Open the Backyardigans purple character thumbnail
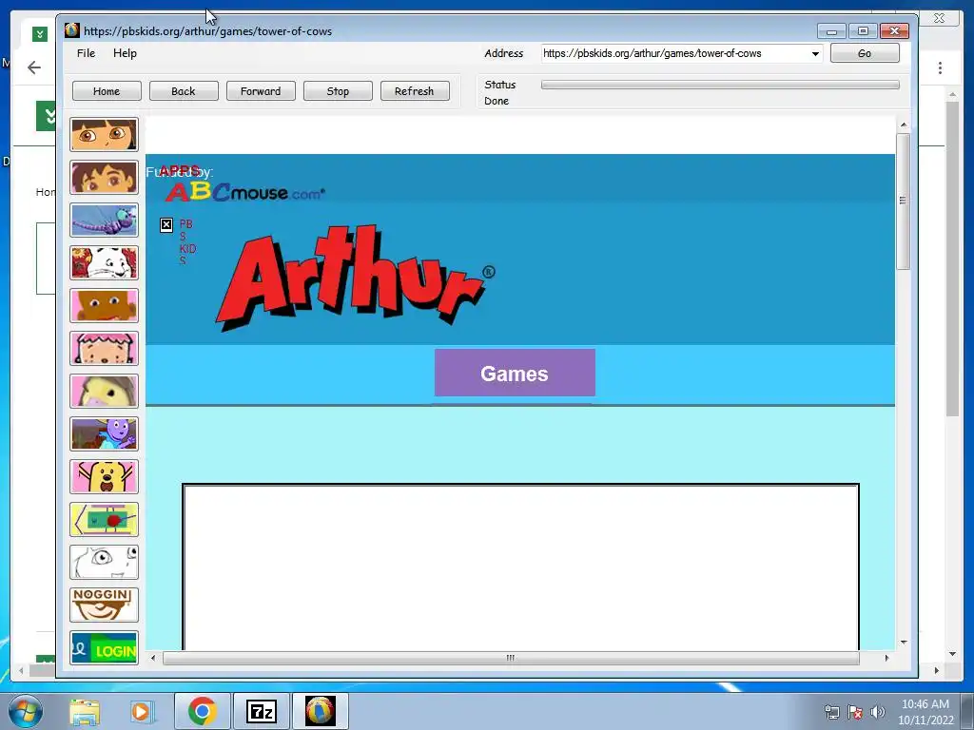Viewport: 974px width, 730px height. [104, 433]
